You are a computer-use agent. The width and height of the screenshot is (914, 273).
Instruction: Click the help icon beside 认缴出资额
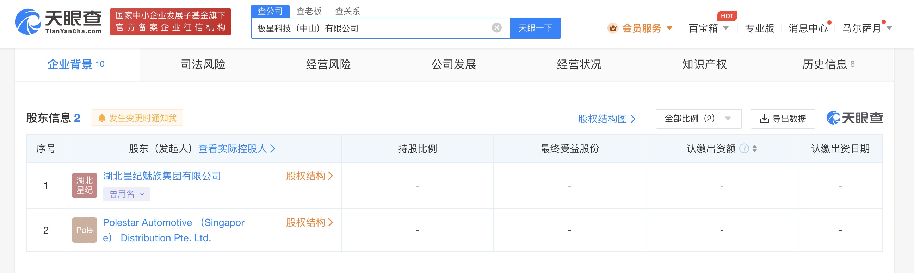tap(744, 148)
